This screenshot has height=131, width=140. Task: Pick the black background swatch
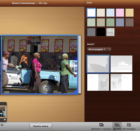101,32
